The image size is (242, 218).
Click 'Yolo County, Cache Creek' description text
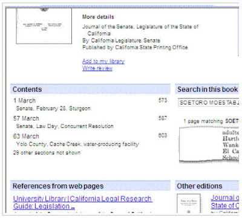coord(77,144)
